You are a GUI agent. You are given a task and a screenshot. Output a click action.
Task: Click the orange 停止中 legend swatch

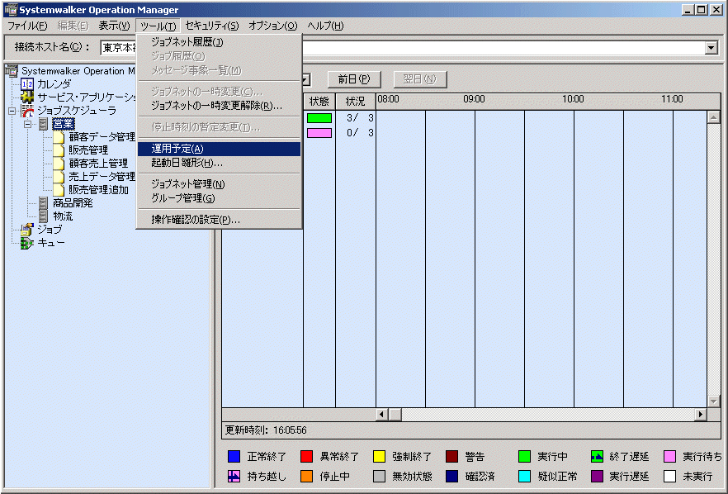click(x=306, y=477)
